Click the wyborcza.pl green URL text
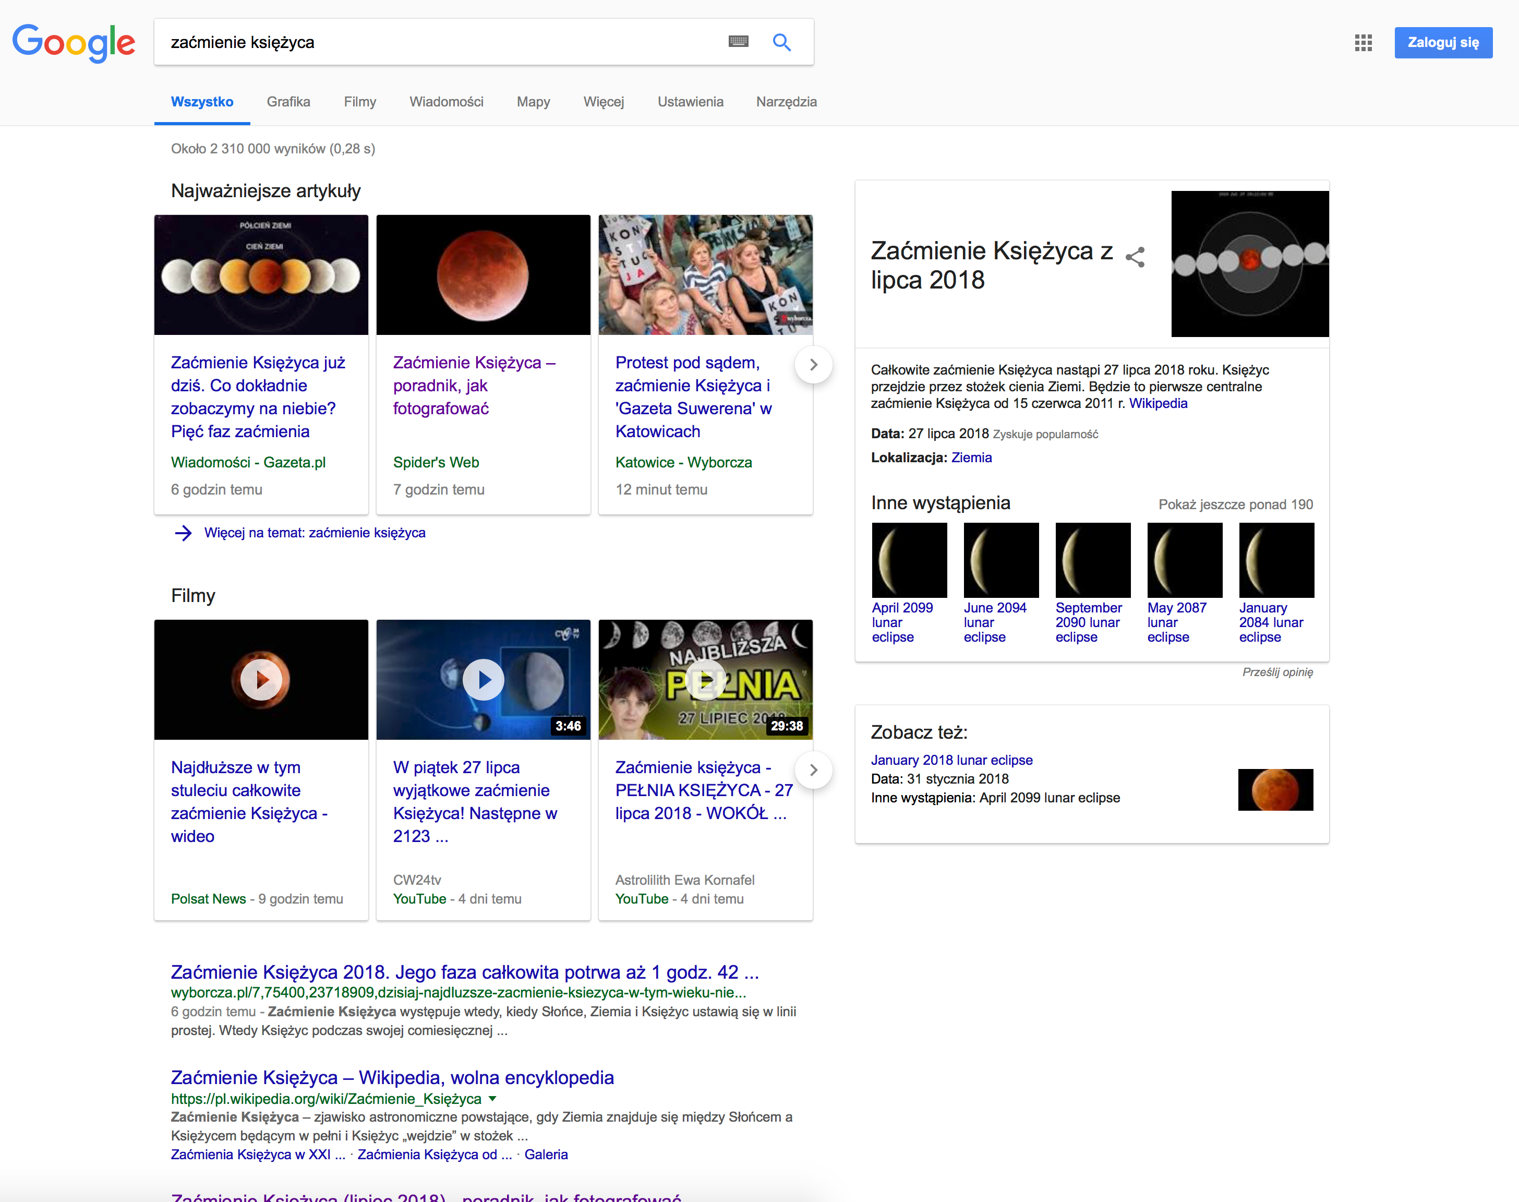This screenshot has height=1202, width=1519. tap(459, 992)
